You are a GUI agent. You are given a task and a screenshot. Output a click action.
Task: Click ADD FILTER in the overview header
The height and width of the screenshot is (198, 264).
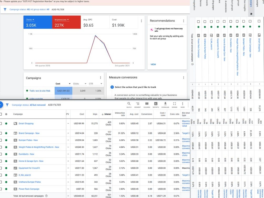tap(58, 10)
